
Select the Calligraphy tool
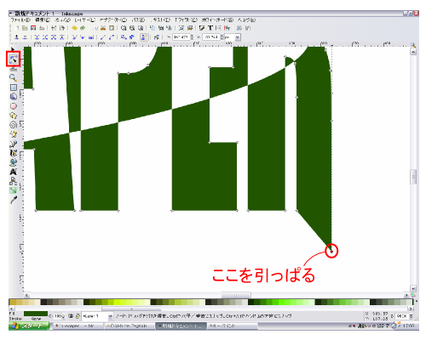(x=13, y=153)
